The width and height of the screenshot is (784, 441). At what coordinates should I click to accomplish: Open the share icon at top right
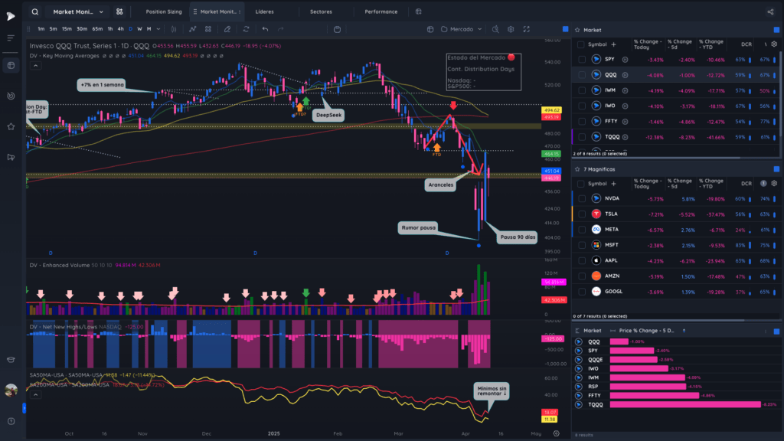point(770,11)
